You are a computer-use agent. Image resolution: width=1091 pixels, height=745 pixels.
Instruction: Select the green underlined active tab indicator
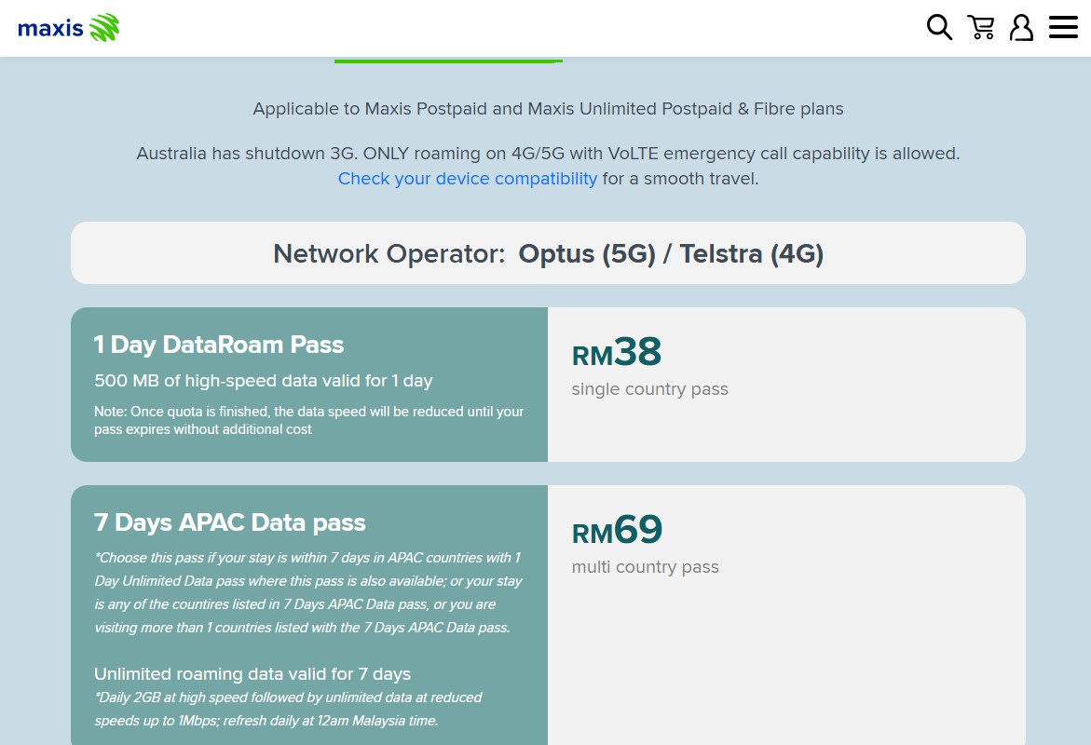coord(447,61)
